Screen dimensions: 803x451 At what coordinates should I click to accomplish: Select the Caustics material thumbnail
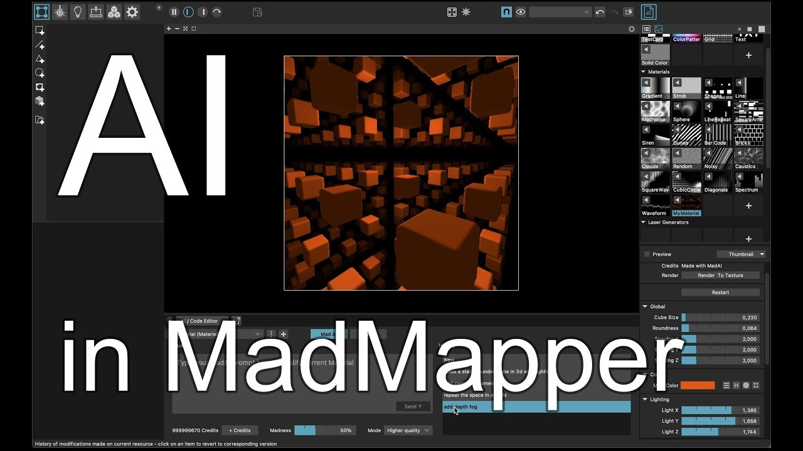click(x=748, y=158)
